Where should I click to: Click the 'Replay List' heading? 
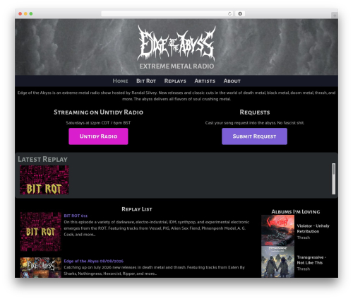(137, 209)
